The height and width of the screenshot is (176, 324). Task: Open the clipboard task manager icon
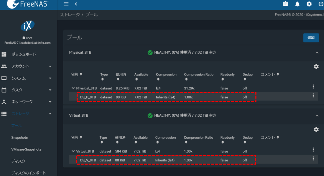(x=285, y=4)
